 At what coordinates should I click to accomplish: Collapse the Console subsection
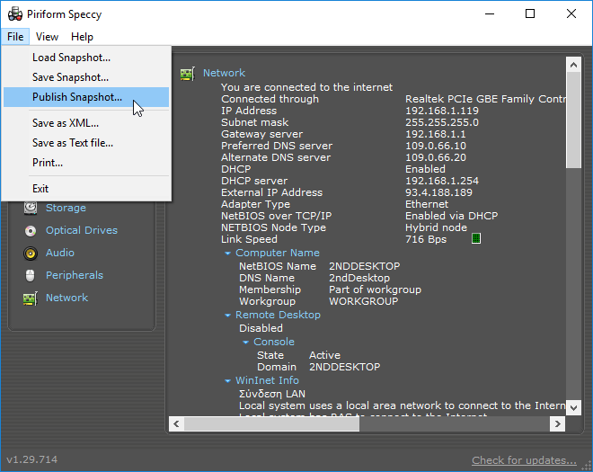pos(246,342)
